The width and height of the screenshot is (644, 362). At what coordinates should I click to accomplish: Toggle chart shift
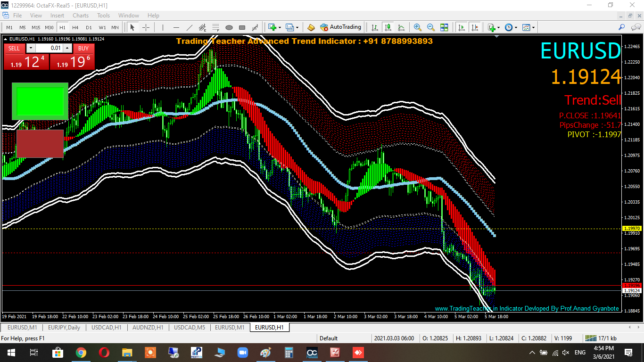474,27
